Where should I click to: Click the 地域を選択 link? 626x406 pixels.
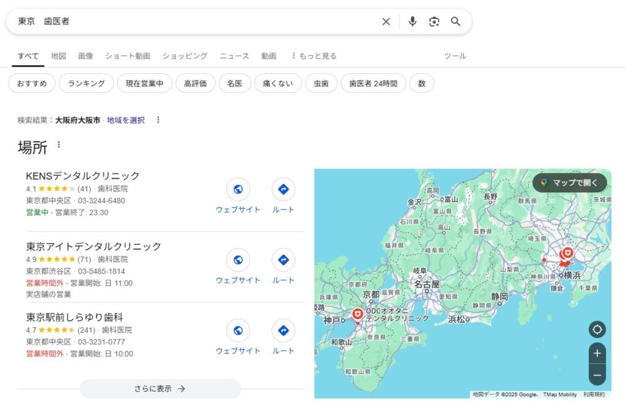(x=126, y=120)
